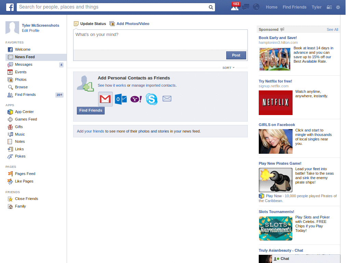Viewport: 350px width, 263px height.
Task: Click Find Friends in the top bar
Action: point(294,7)
